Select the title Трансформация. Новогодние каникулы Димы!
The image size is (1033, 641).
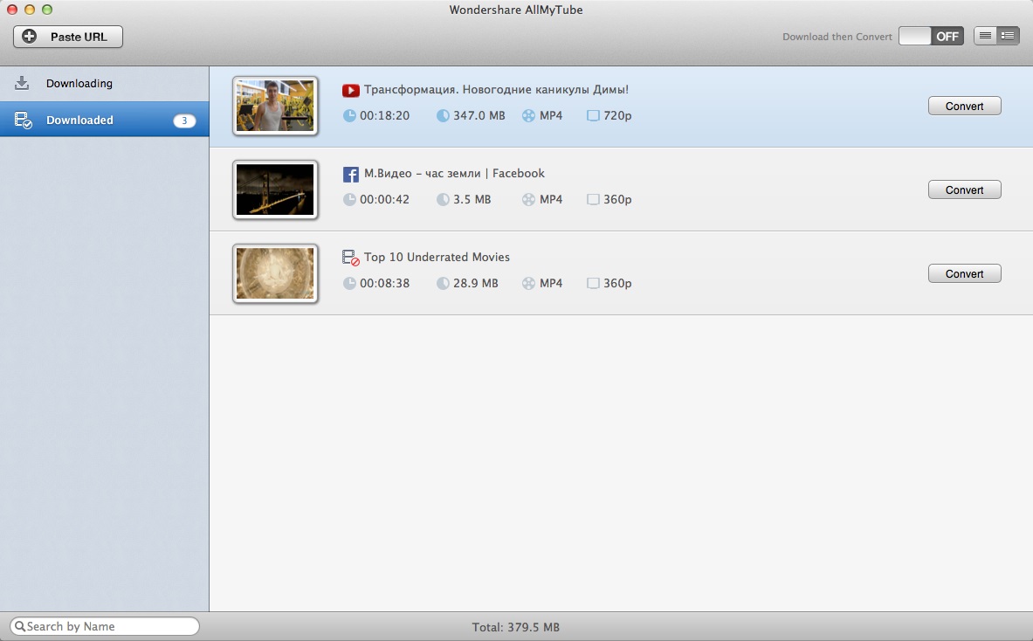496,90
